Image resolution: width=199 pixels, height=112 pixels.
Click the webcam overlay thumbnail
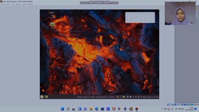[x=180, y=13]
